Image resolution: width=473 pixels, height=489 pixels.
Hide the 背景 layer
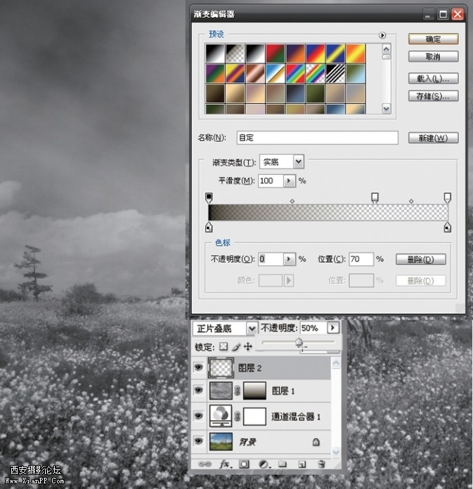coord(200,441)
